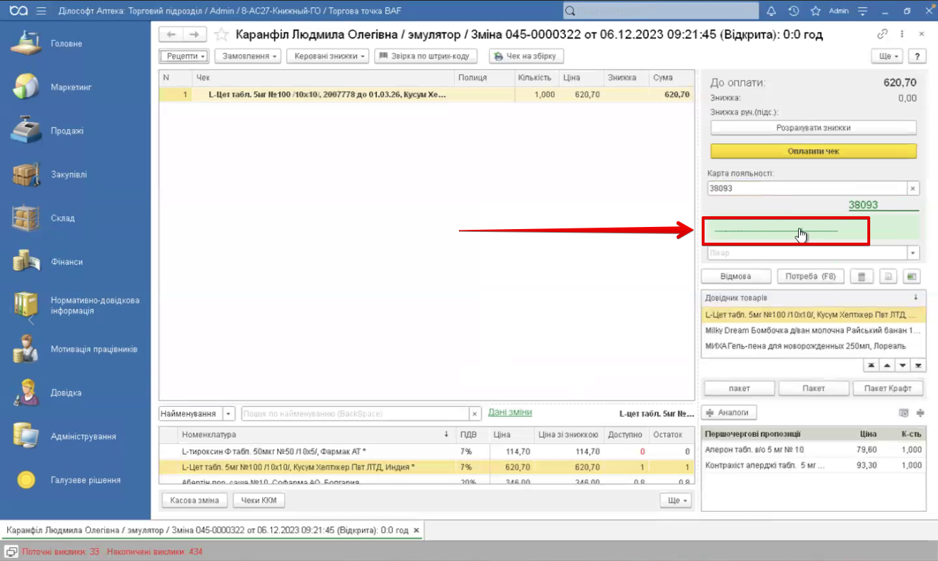Viewport: 938px width, 561px height.
Task: Open favorites star in top bar
Action: pyautogui.click(x=815, y=11)
